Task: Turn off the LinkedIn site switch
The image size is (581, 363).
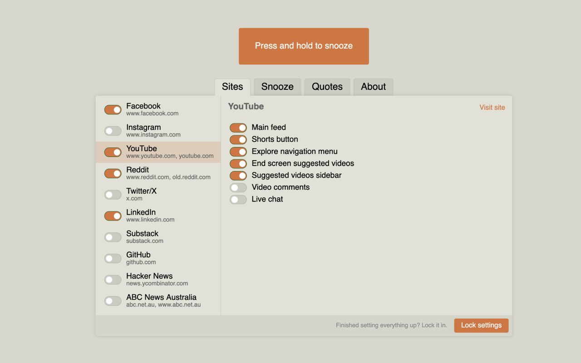Action: coord(113,216)
